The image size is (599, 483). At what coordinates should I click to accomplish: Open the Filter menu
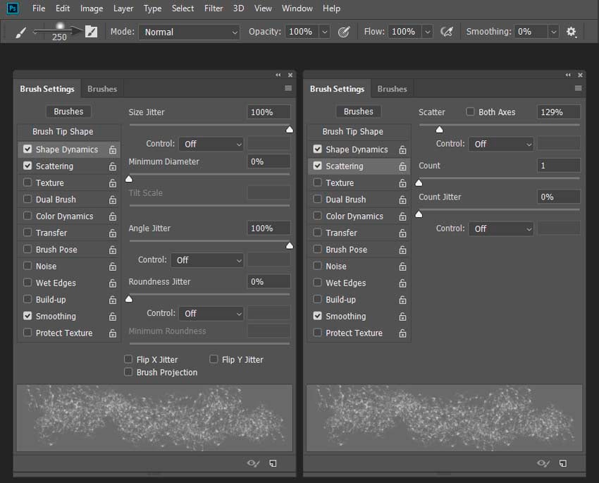click(213, 8)
